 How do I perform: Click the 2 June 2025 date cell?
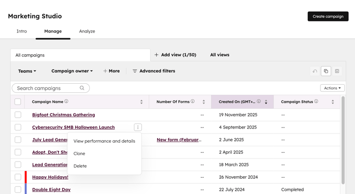(x=231, y=140)
